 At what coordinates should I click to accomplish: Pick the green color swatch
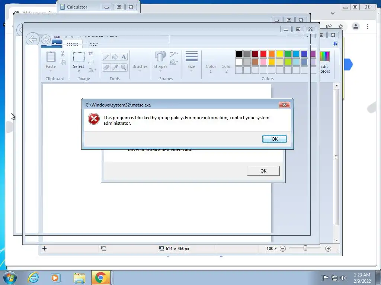288,54
